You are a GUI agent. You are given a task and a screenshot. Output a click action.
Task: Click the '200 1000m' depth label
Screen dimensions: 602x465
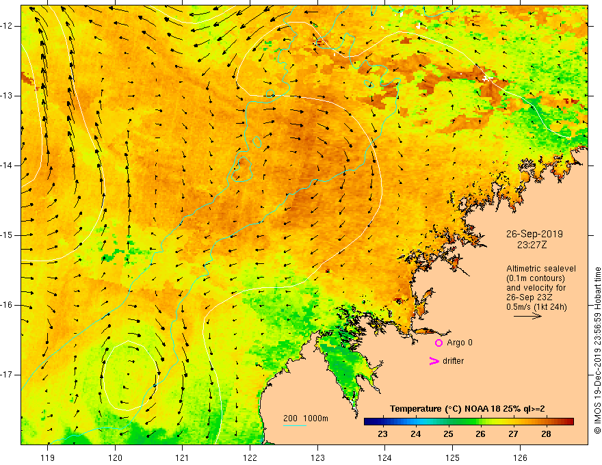pyautogui.click(x=306, y=418)
